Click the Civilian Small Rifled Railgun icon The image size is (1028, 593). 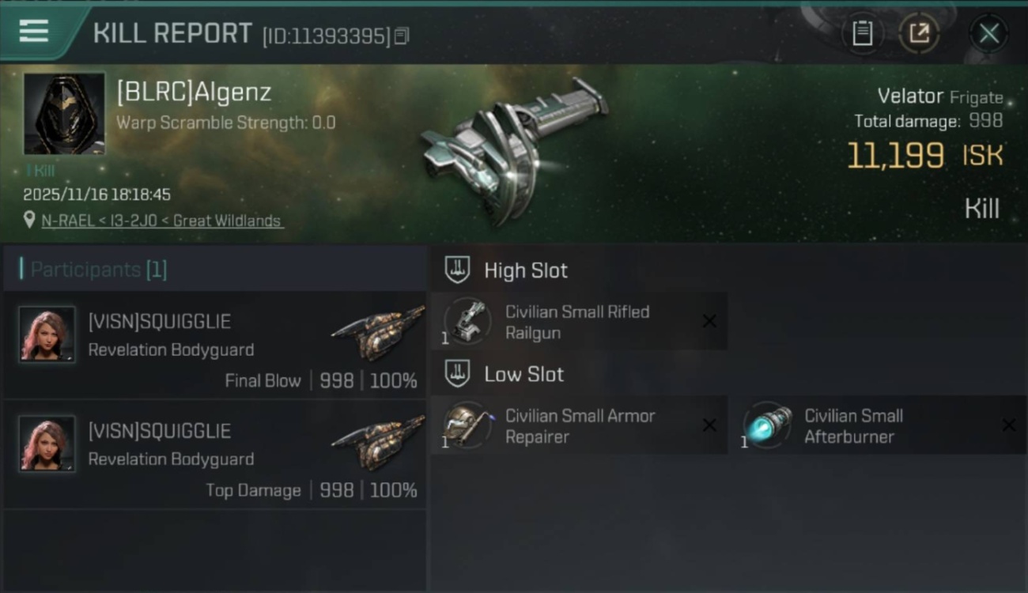coord(467,321)
